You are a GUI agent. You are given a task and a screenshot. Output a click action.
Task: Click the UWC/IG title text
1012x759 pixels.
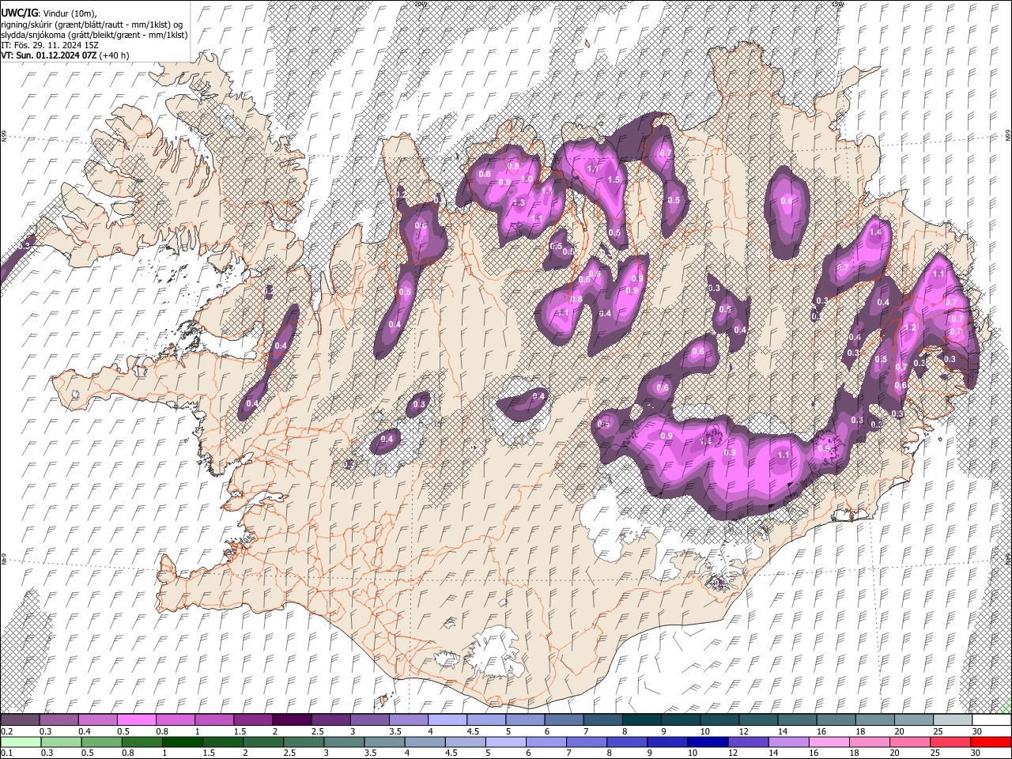click(18, 12)
